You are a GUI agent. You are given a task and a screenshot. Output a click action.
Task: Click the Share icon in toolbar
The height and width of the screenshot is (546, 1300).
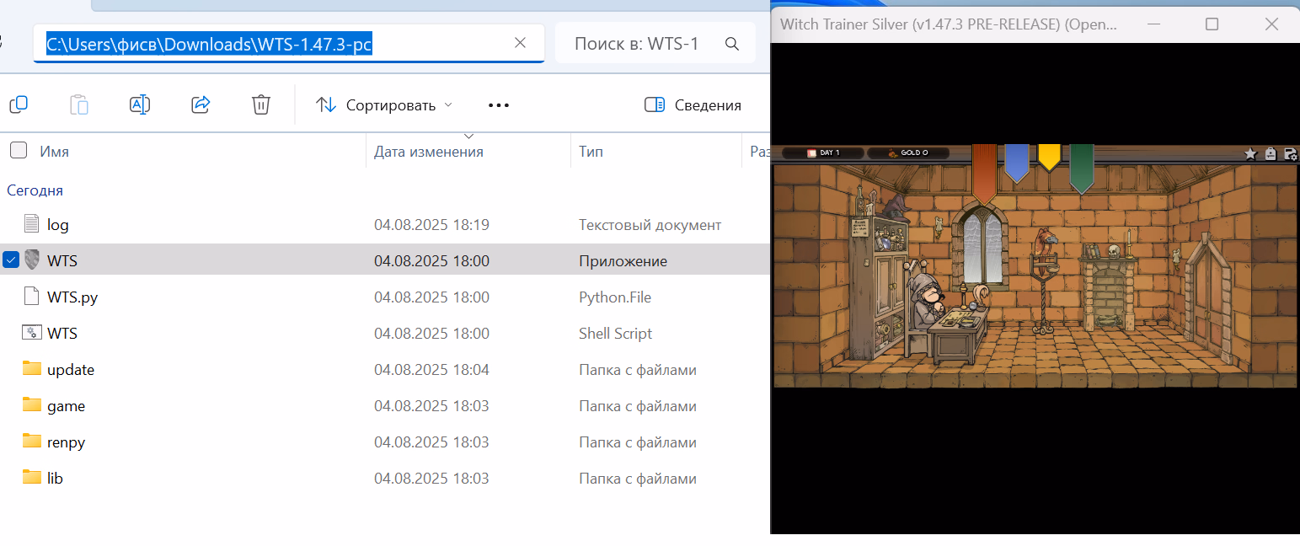click(x=201, y=104)
